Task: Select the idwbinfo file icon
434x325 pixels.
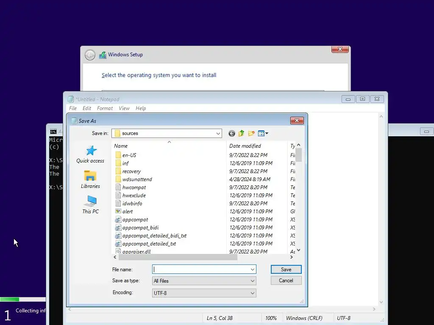Action: tap(118, 203)
